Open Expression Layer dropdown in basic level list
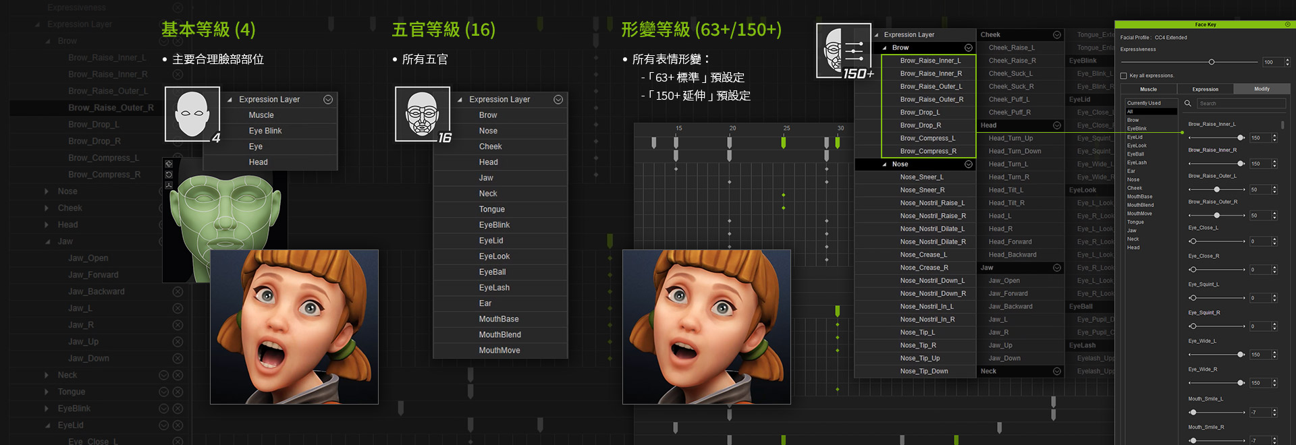1296x445 pixels. point(328,100)
